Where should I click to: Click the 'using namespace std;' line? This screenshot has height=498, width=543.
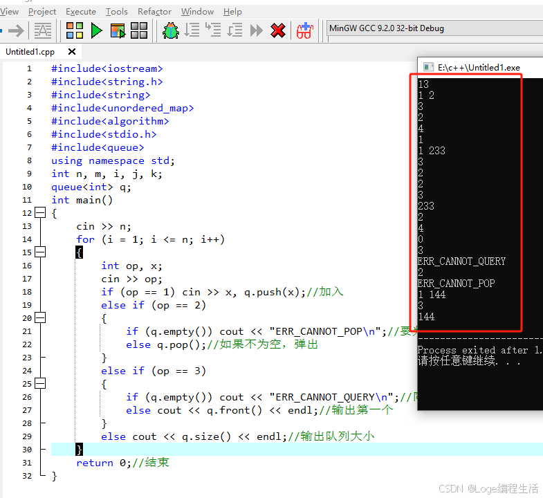[x=113, y=160]
